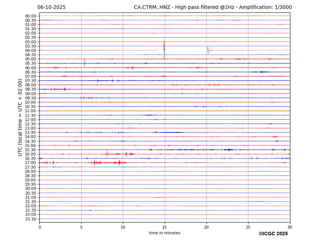The image size is (329, 247).
Task: Click the blue spike on the 05:30 trace
Action: pos(84,63)
